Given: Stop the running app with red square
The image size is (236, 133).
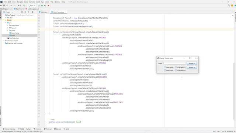Looking at the screenshot, I should tap(48, 6).
